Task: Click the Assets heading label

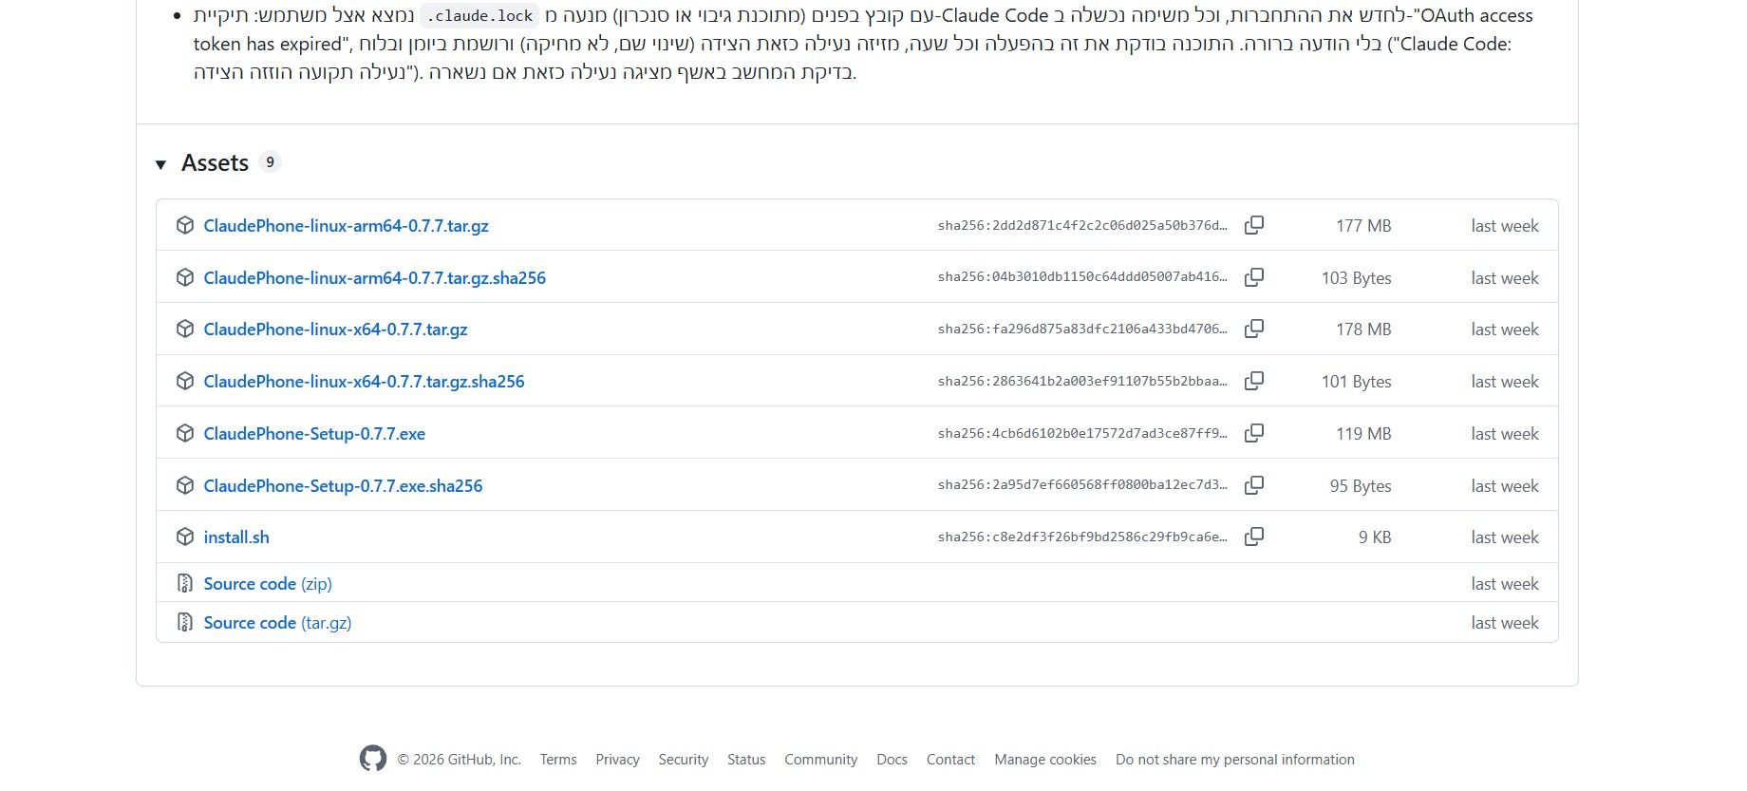Action: click(x=216, y=163)
